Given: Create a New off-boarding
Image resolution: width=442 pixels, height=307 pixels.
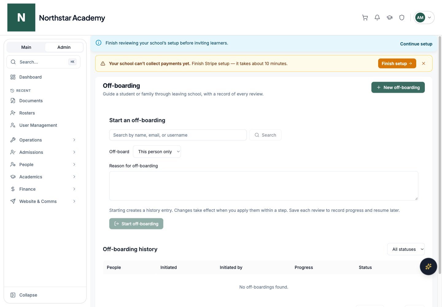Looking at the screenshot, I should click(398, 87).
